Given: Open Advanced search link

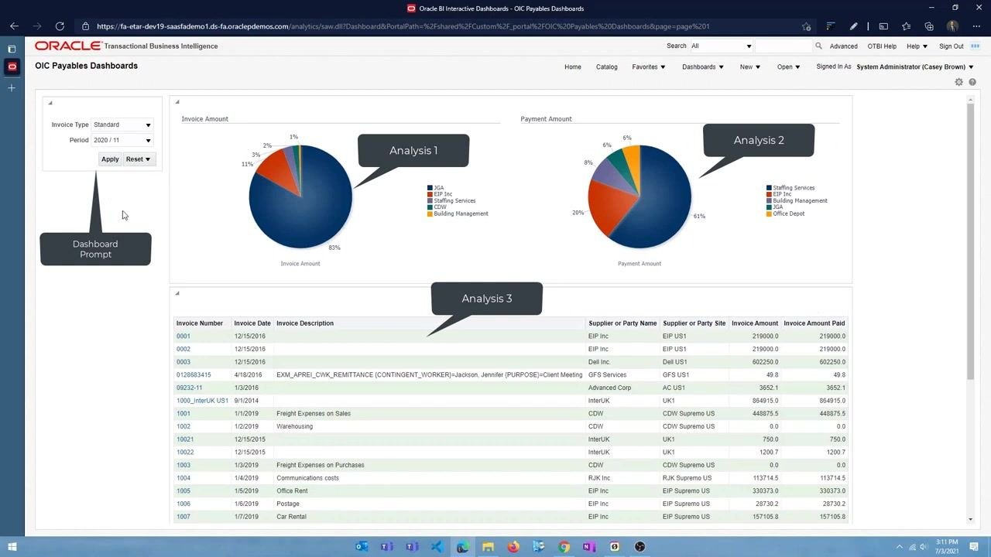Looking at the screenshot, I should coord(844,46).
